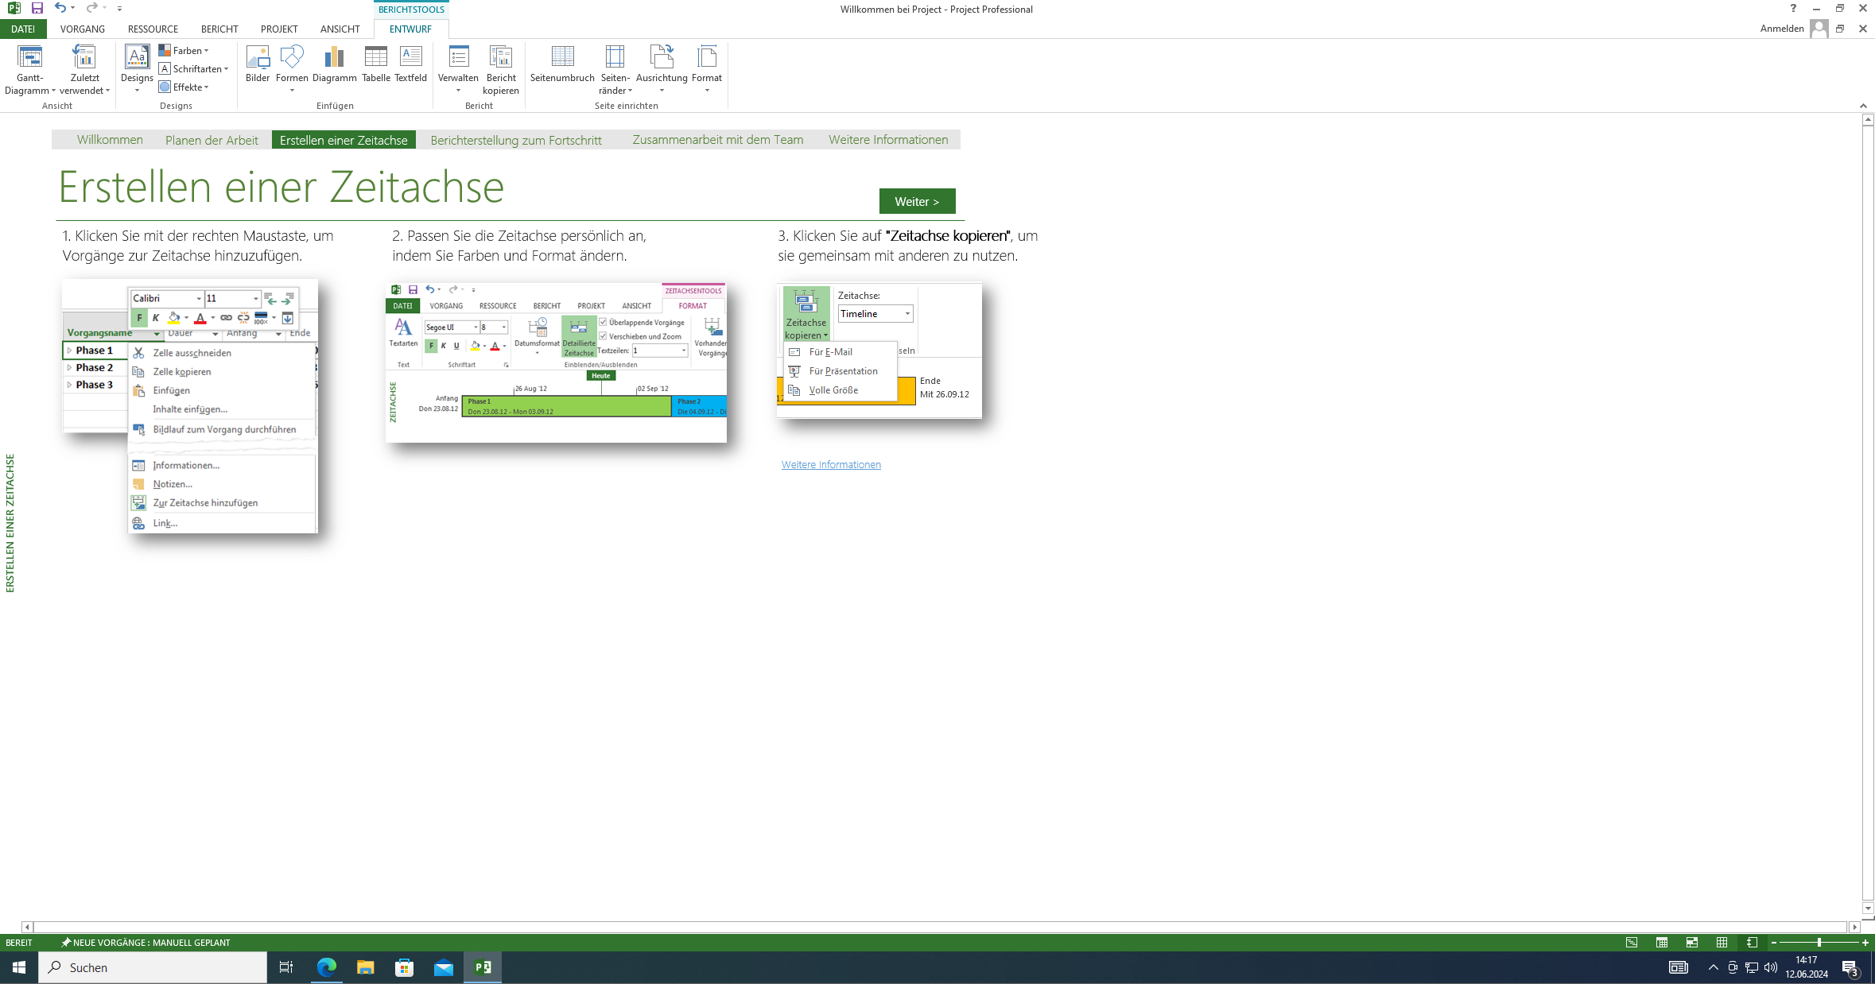Open notification center in taskbar
The image size is (1875, 984).
pos(1850,967)
